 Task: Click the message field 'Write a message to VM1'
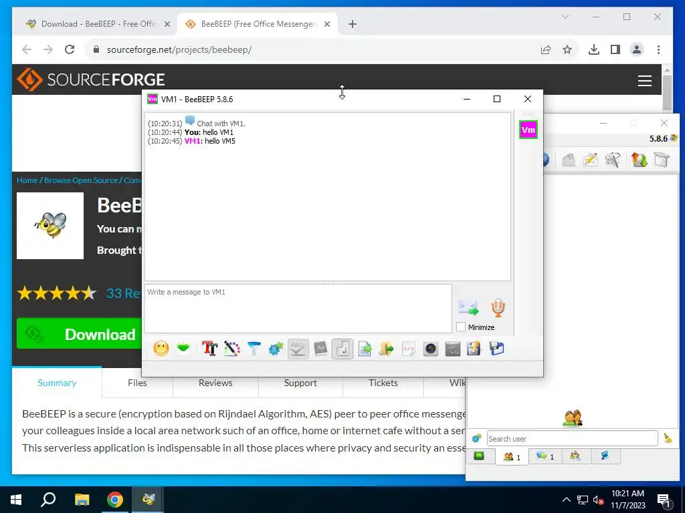click(298, 309)
